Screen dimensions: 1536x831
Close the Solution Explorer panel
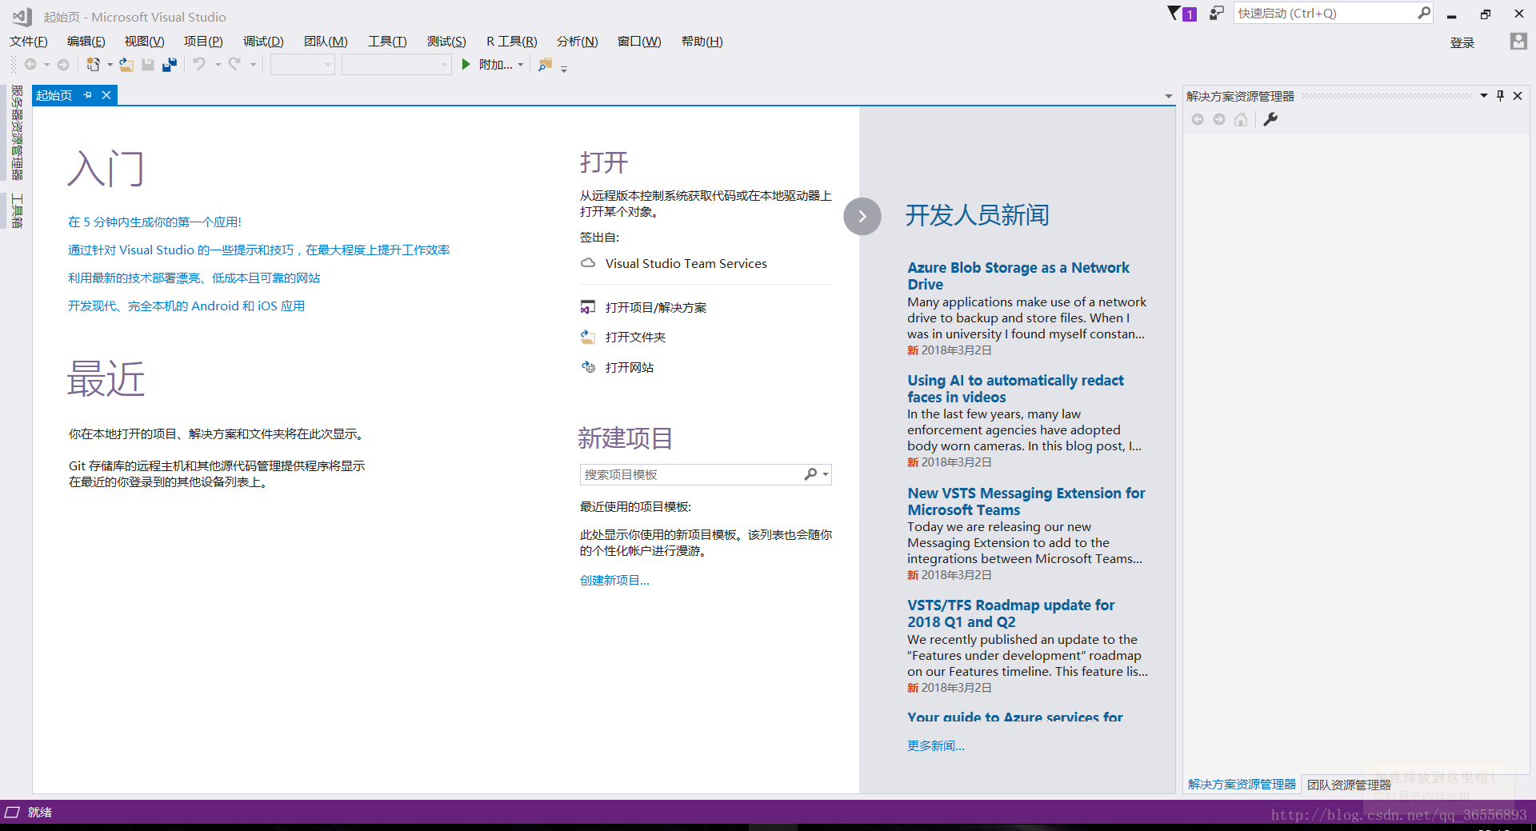coord(1518,96)
